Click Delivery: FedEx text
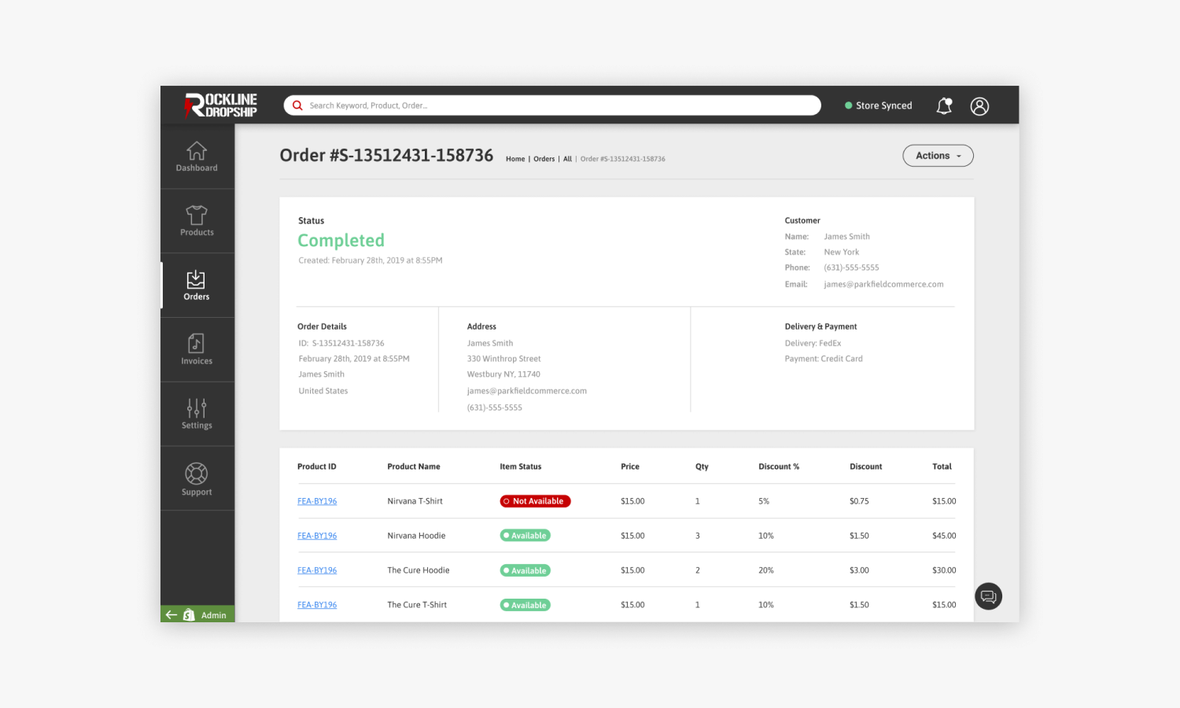Viewport: 1180px width, 708px height. click(x=813, y=343)
